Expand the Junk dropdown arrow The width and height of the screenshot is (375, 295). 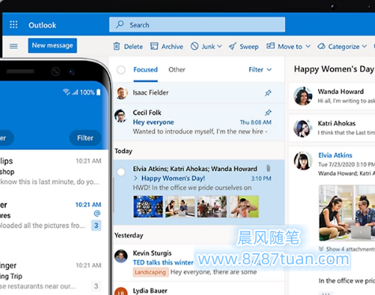tap(219, 47)
